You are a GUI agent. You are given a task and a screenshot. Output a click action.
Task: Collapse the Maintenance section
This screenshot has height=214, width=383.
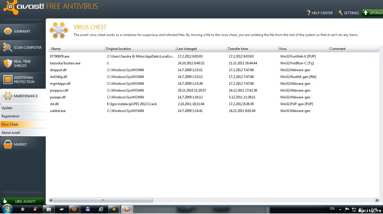tap(23, 96)
